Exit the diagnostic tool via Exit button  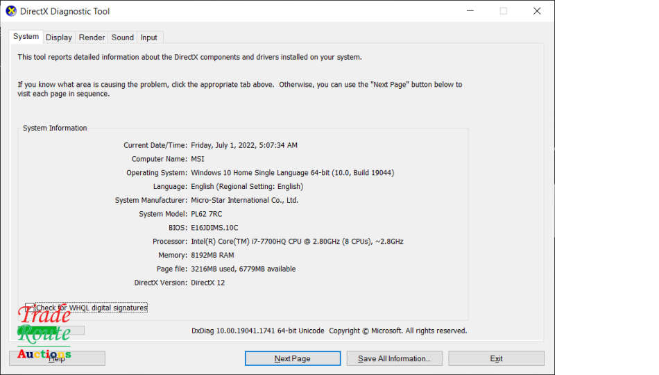click(x=496, y=358)
